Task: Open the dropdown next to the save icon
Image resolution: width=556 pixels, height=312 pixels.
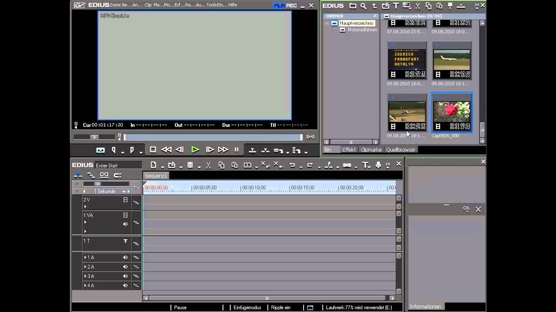Action: point(199,167)
